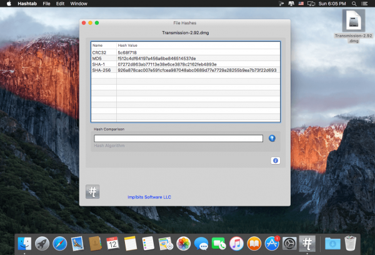375x255 pixels.
Task: Open Hashtab icon in the Dock
Action: [x=307, y=243]
